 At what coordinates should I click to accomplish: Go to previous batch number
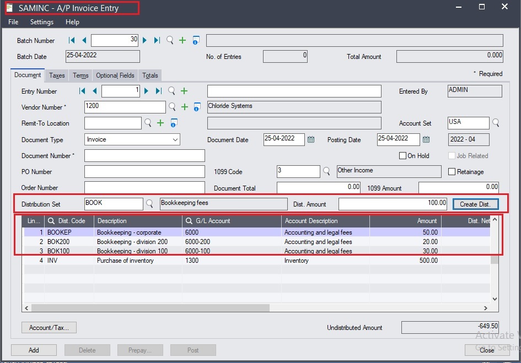(84, 40)
